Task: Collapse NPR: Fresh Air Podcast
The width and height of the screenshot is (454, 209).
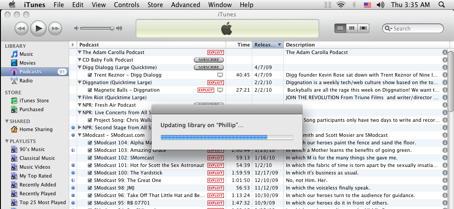Action: click(80, 105)
